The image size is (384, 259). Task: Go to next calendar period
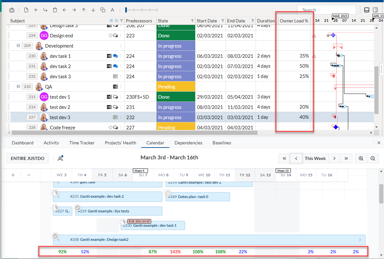(x=334, y=158)
